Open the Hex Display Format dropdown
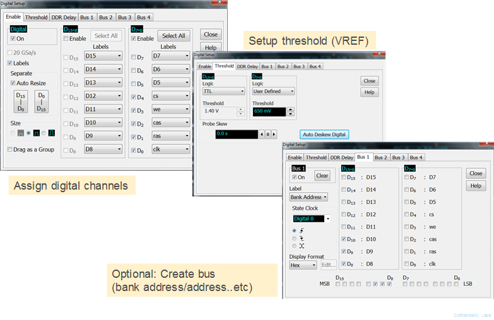 [x=303, y=266]
